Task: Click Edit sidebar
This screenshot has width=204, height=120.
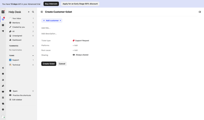Action: pos(21,100)
